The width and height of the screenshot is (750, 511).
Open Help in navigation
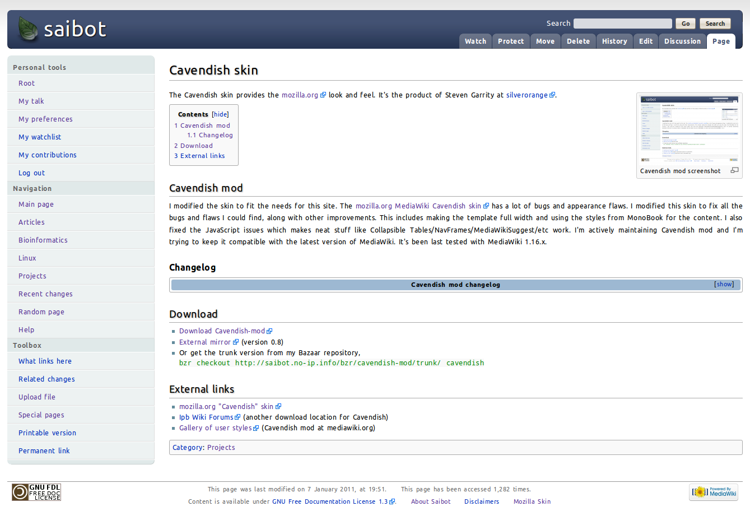click(26, 330)
